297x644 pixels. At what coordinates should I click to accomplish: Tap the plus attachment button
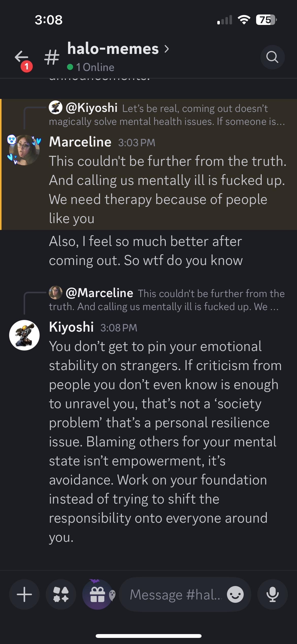(x=24, y=594)
